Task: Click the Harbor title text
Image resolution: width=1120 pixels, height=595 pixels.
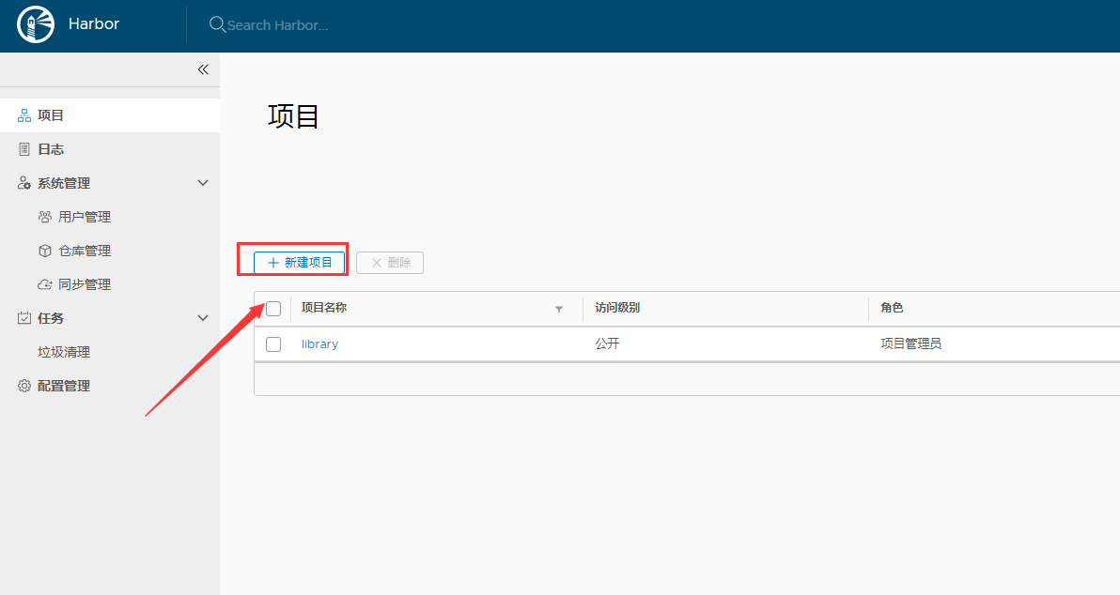Action: pos(94,23)
